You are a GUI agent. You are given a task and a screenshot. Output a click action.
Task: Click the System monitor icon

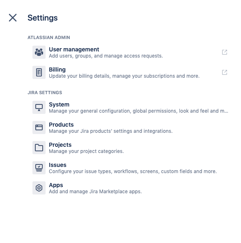[x=39, y=107]
